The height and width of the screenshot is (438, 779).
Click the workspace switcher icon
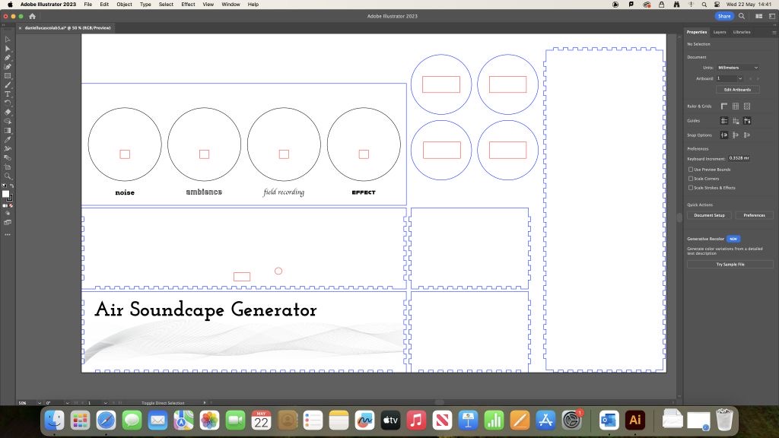[x=772, y=17]
